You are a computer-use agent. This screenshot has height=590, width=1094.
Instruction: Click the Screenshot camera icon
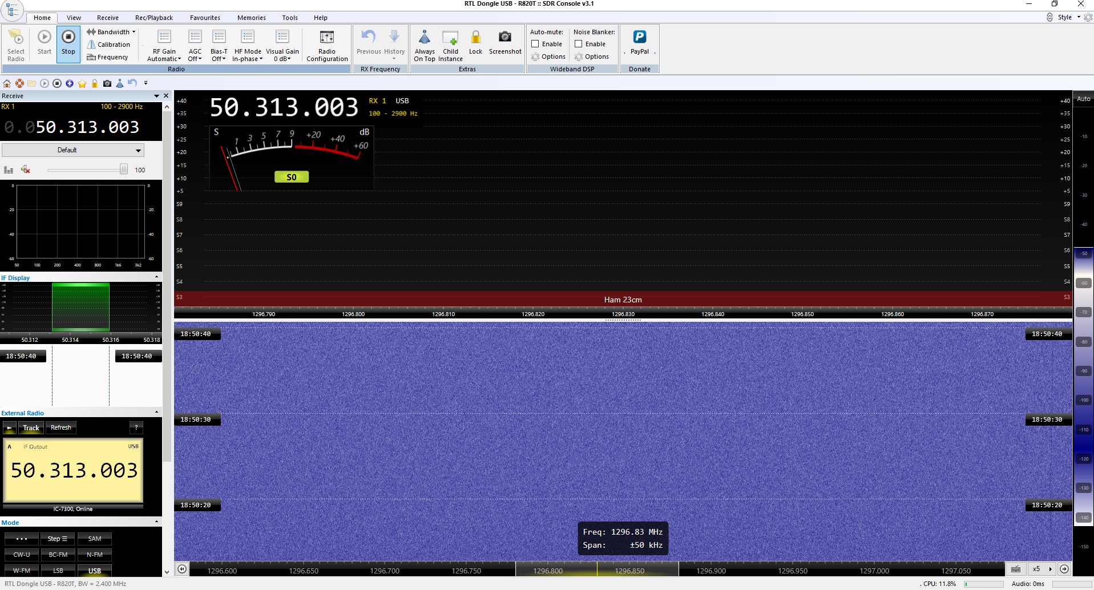click(504, 38)
